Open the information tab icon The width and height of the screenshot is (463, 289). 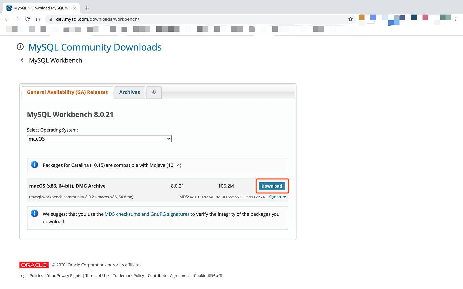[x=154, y=92]
